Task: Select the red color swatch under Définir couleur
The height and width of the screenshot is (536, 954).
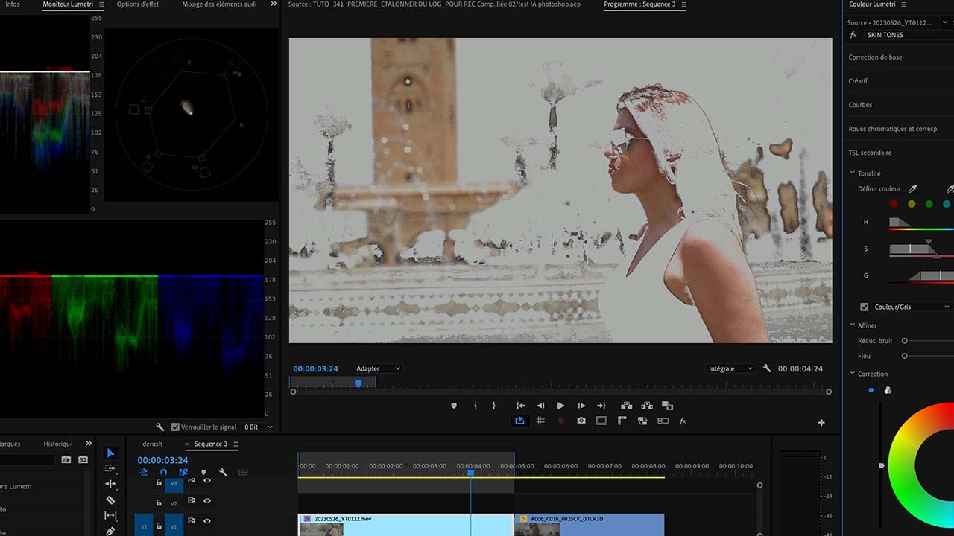Action: coord(893,204)
